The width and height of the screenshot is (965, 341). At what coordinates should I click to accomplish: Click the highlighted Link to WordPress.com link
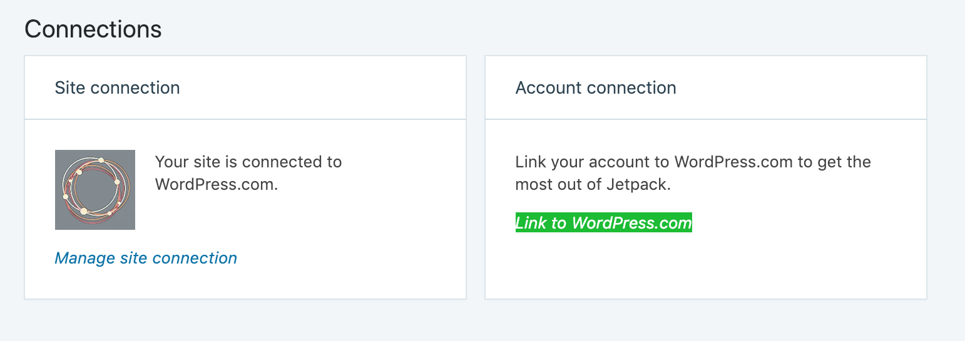pos(604,223)
